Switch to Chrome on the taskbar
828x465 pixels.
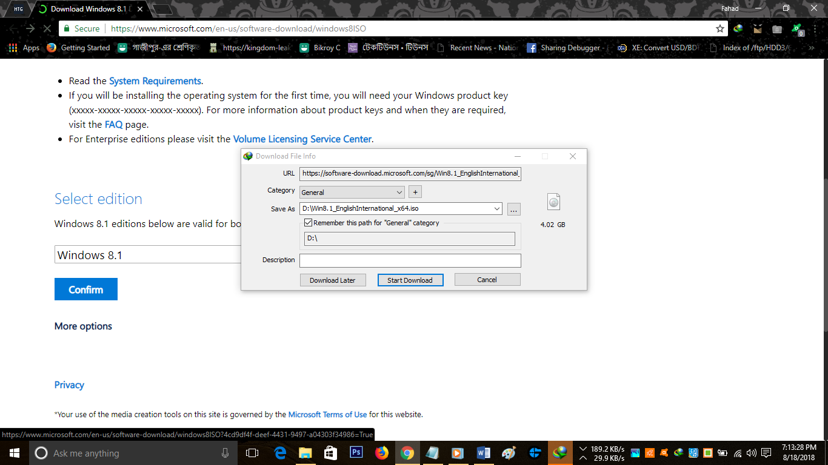[x=407, y=453]
